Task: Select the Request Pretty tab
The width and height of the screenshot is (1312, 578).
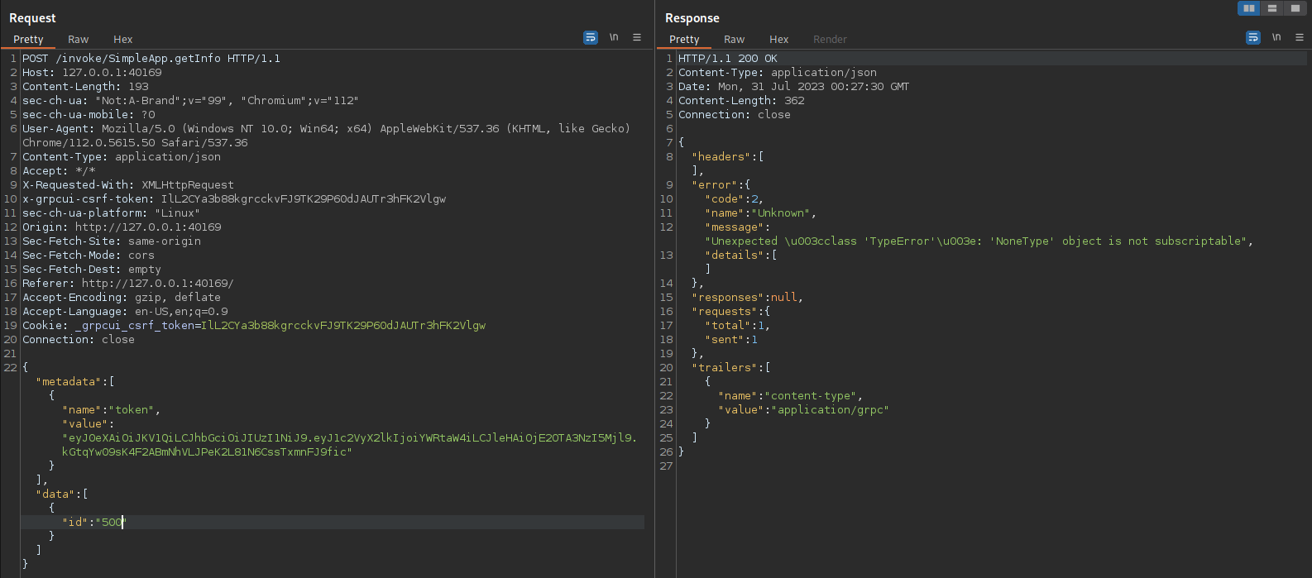Action: pos(28,40)
